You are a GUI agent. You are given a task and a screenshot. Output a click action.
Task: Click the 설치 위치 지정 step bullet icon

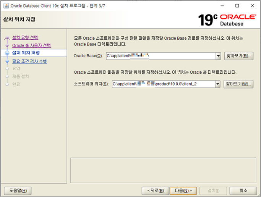[x=7, y=53]
